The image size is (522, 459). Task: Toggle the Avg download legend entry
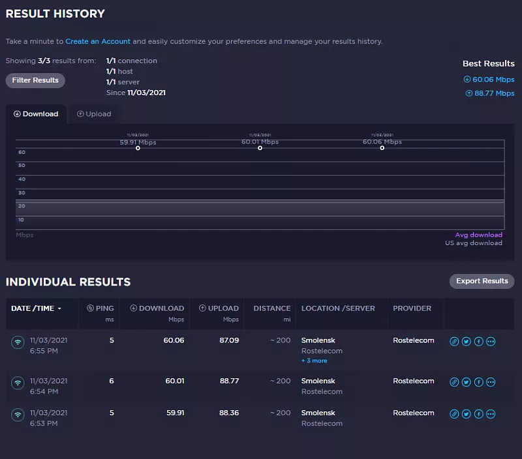[478, 235]
